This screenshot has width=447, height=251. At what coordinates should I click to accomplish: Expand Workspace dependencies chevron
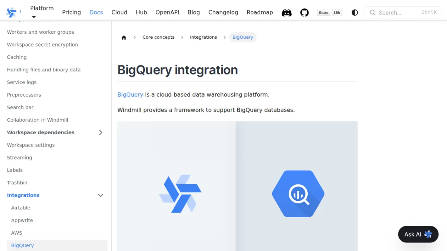(x=101, y=132)
